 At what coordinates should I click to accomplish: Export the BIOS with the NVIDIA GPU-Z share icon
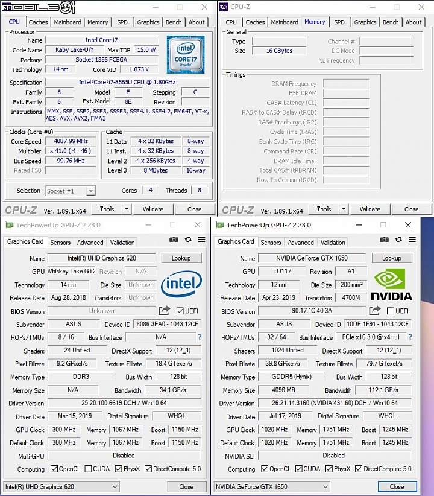[374, 311]
